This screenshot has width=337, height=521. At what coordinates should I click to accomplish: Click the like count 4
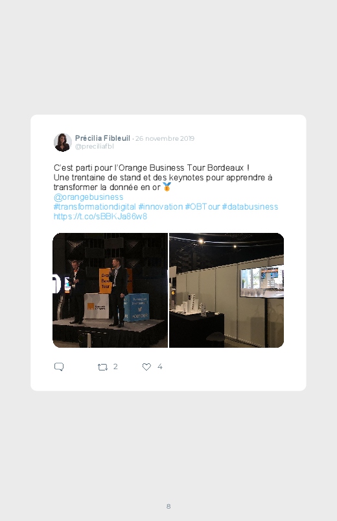pos(159,367)
